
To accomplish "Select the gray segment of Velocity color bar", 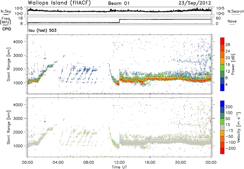I will (222, 127).
